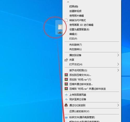This screenshot has height=122, width=130.
Task: Click the WinRAR icon beside 添加到压缩文件(A)...
Action: 66,75
